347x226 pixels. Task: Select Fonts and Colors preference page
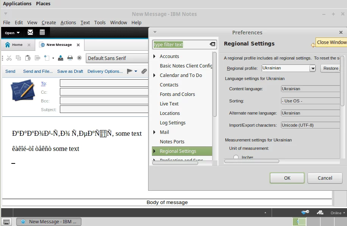(177, 94)
